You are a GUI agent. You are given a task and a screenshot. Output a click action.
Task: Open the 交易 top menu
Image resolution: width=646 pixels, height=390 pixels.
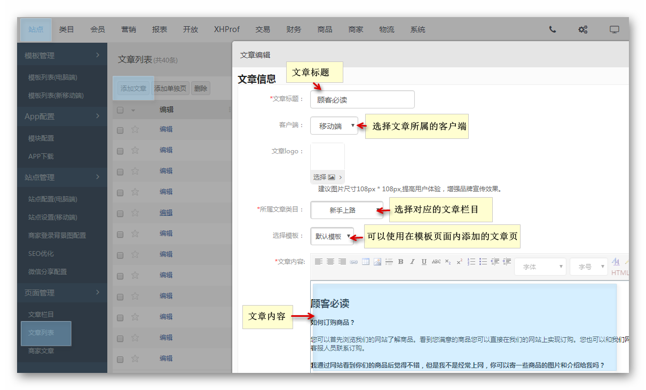[x=263, y=29]
